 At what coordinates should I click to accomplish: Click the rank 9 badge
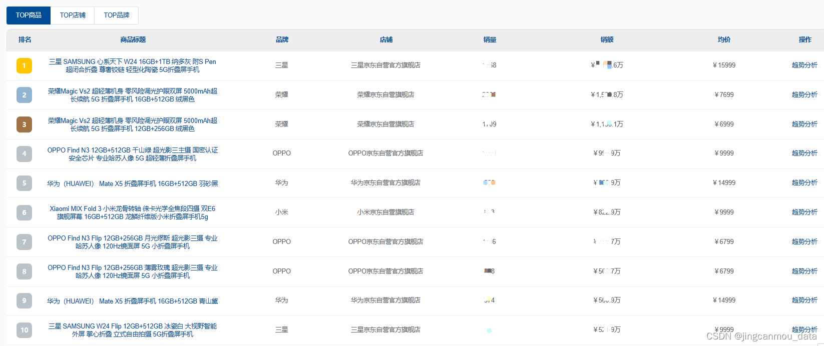pos(24,300)
